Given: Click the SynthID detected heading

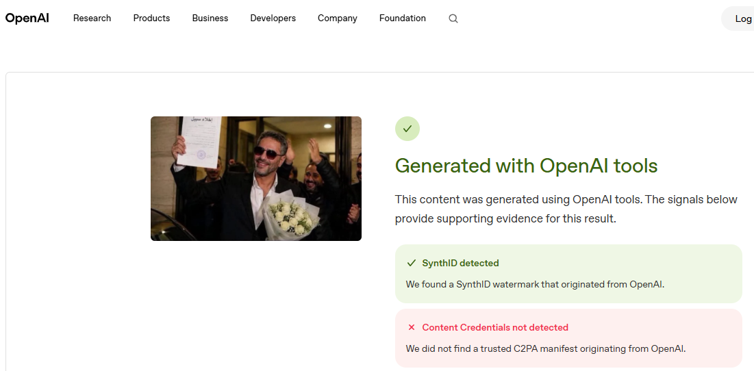Looking at the screenshot, I should (x=460, y=263).
